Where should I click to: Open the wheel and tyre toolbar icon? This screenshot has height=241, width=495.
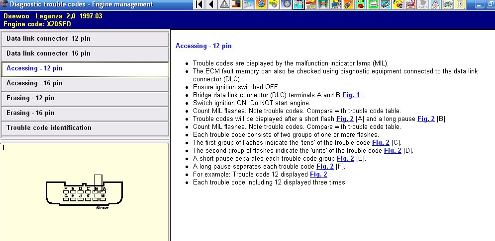(286, 5)
